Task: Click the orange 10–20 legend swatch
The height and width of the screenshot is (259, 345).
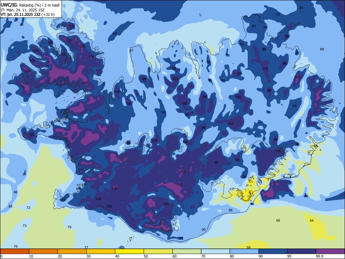Action: pos(43,251)
